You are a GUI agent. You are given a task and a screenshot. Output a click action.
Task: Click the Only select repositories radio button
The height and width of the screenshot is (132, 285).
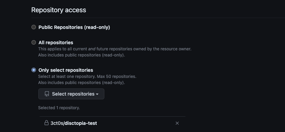point(34,70)
